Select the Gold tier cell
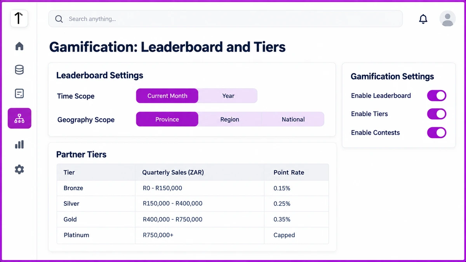This screenshot has height=262, width=466. click(x=96, y=219)
